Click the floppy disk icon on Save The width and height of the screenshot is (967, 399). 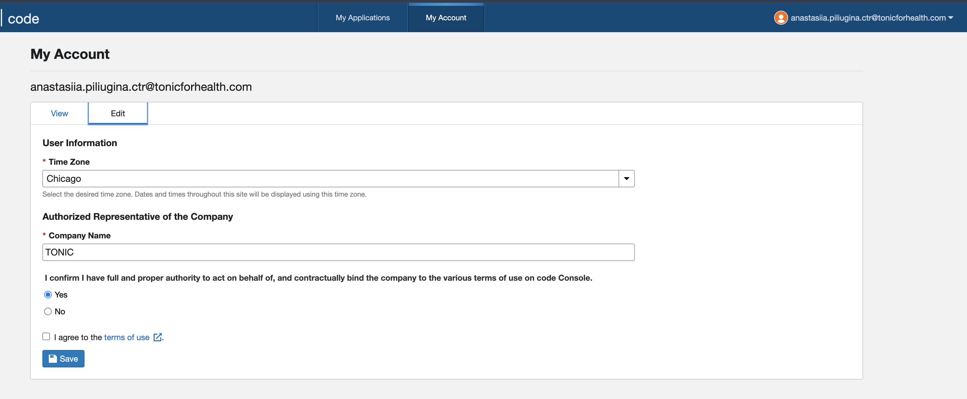[x=53, y=358]
